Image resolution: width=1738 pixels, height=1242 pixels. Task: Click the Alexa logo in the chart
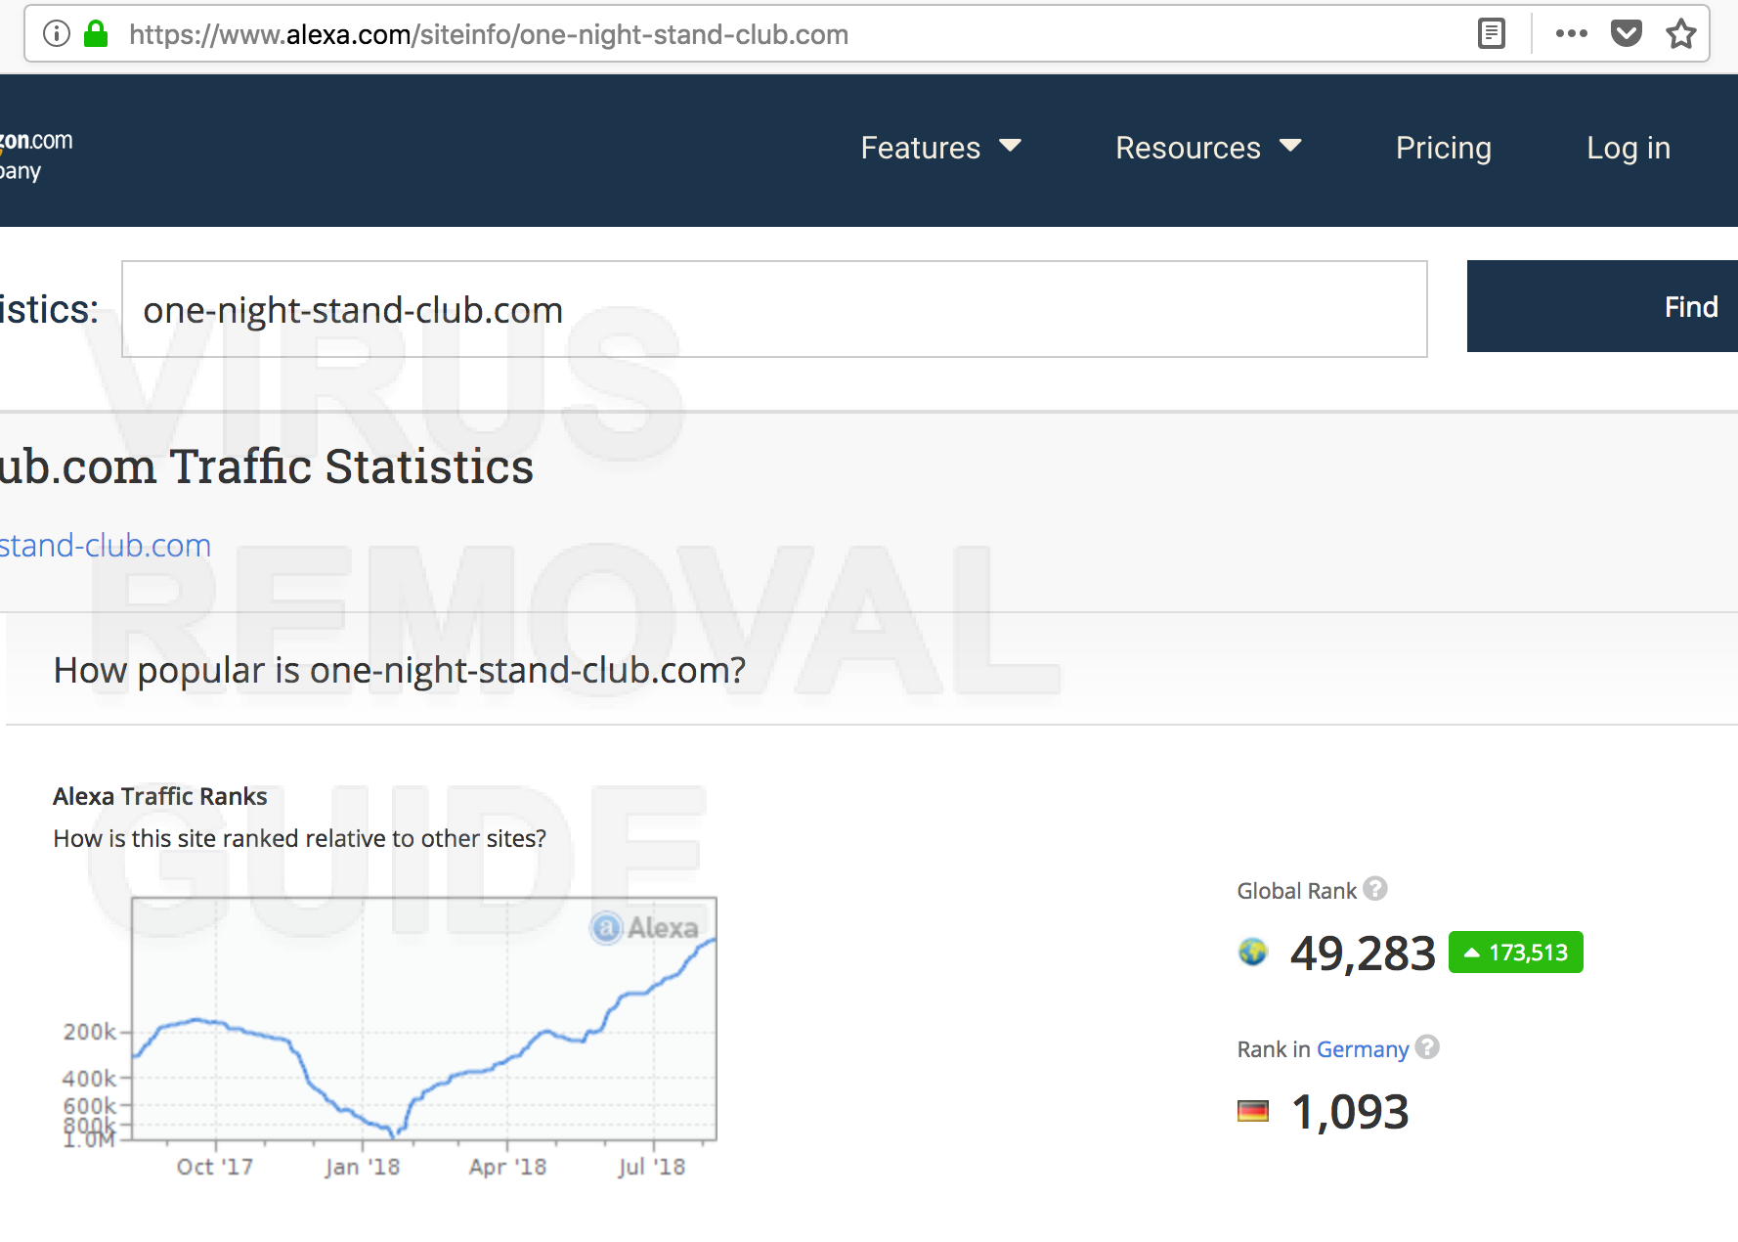coord(645,927)
